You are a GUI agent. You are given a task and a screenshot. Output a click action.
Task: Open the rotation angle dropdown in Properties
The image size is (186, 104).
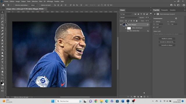coord(161,27)
